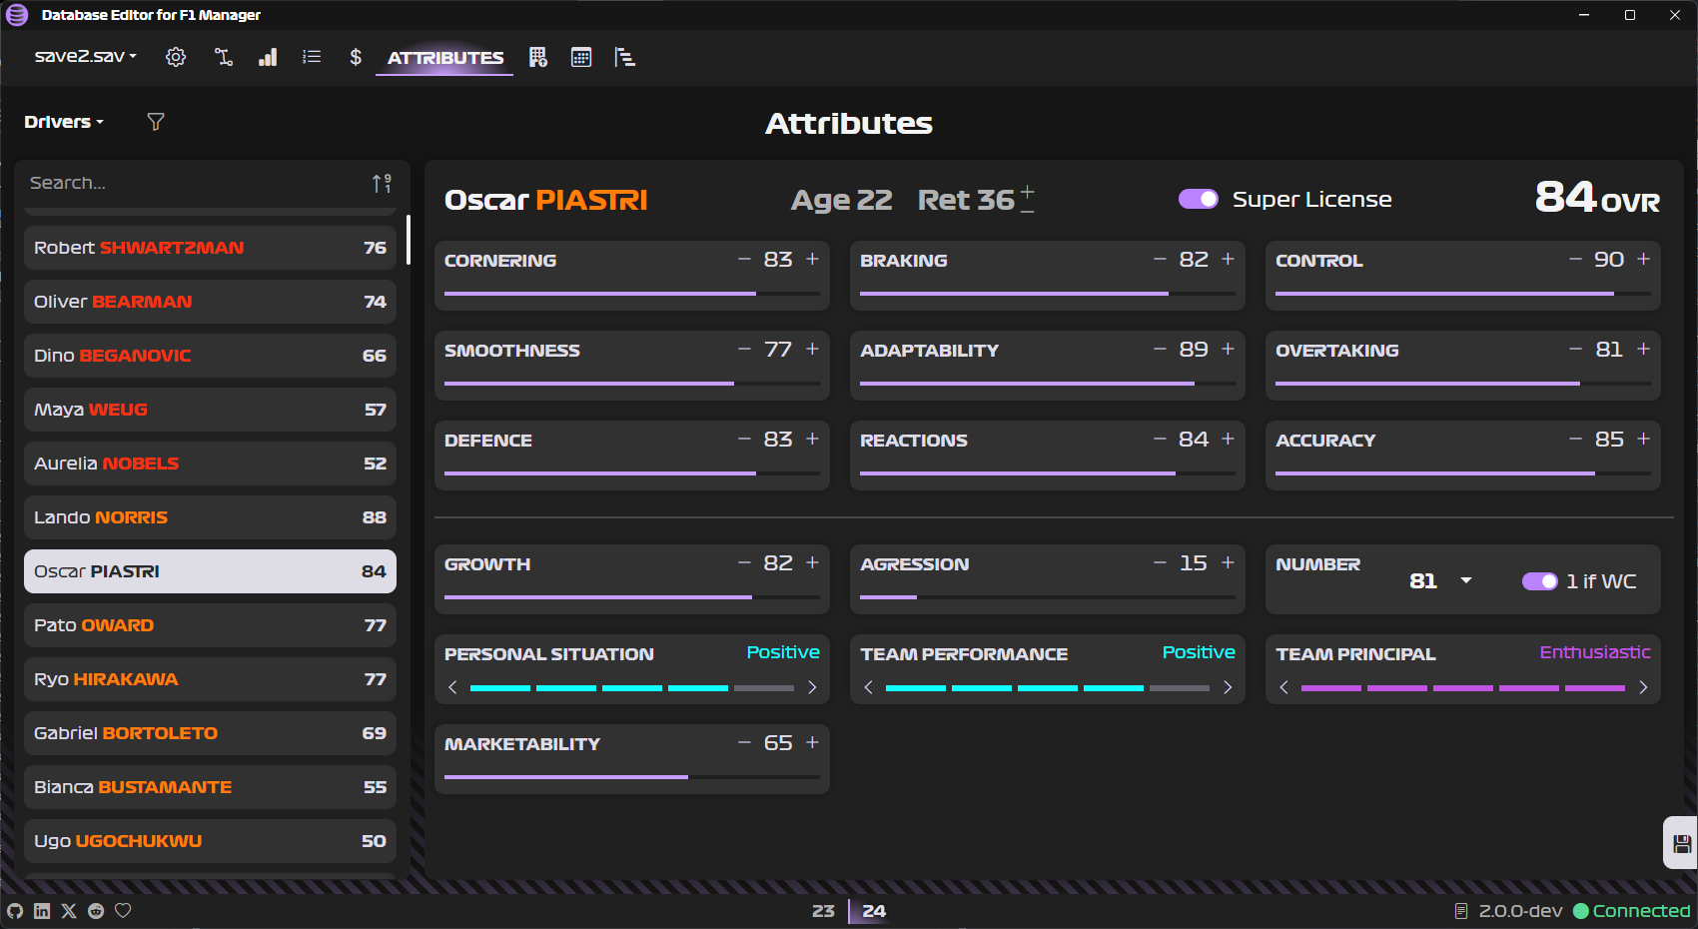Select Lando Norris in driver list

pyautogui.click(x=210, y=517)
